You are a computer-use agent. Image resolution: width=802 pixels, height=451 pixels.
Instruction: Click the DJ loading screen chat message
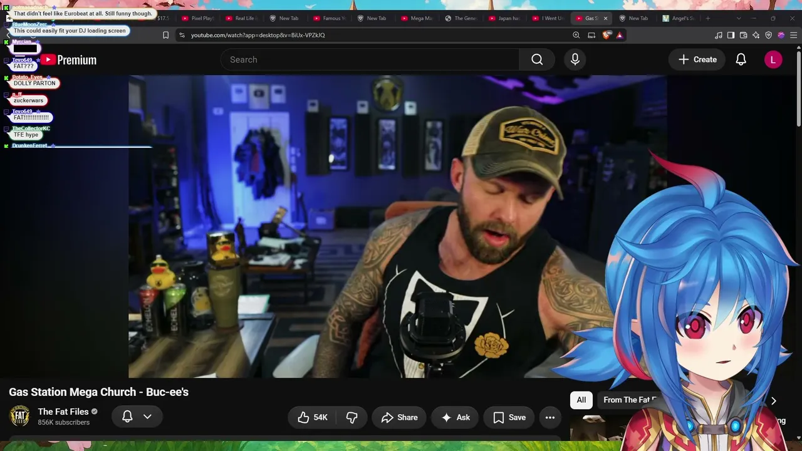tap(70, 31)
